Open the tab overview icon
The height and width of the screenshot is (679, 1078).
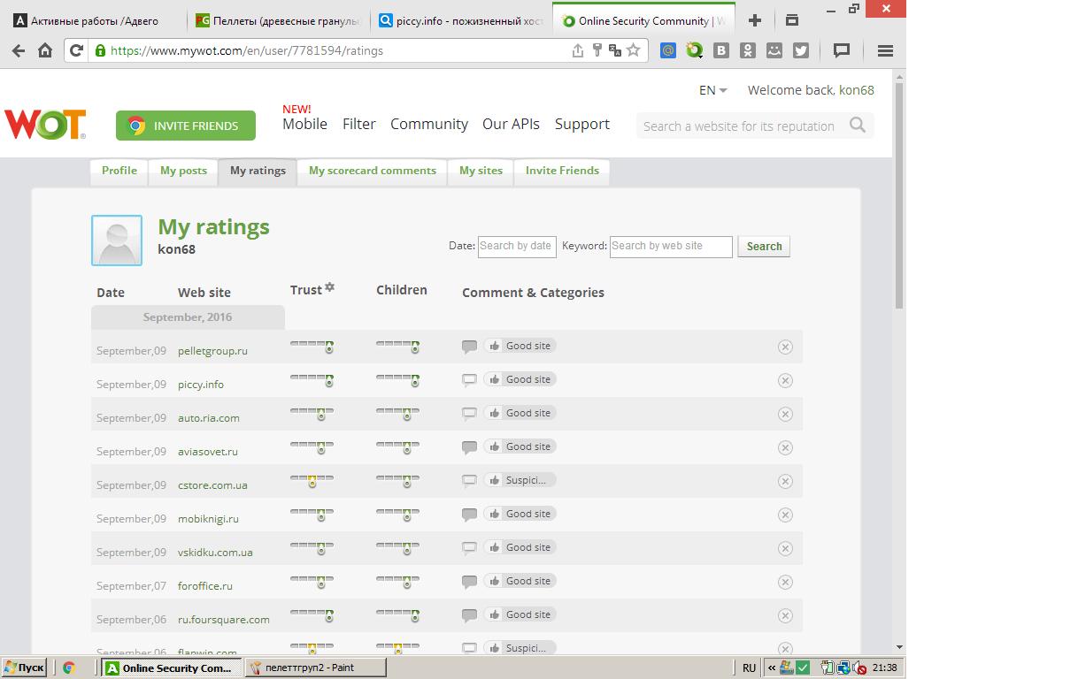pos(792,19)
